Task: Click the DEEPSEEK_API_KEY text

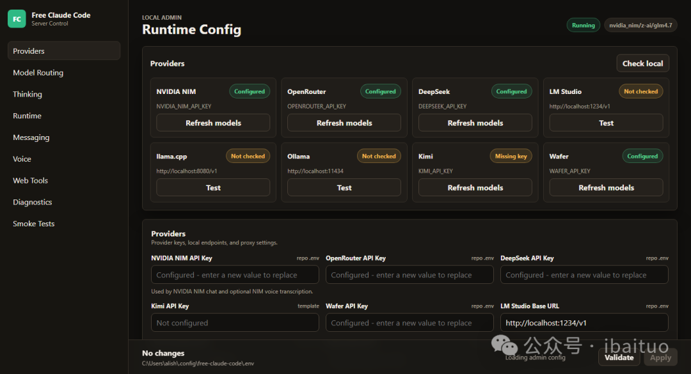Action: pos(442,106)
